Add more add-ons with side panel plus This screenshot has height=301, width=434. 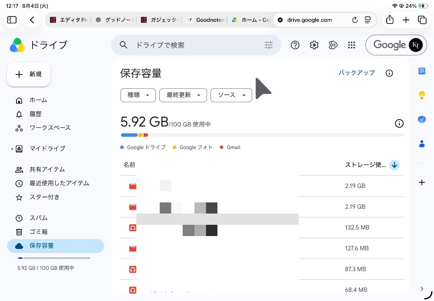coord(421,182)
